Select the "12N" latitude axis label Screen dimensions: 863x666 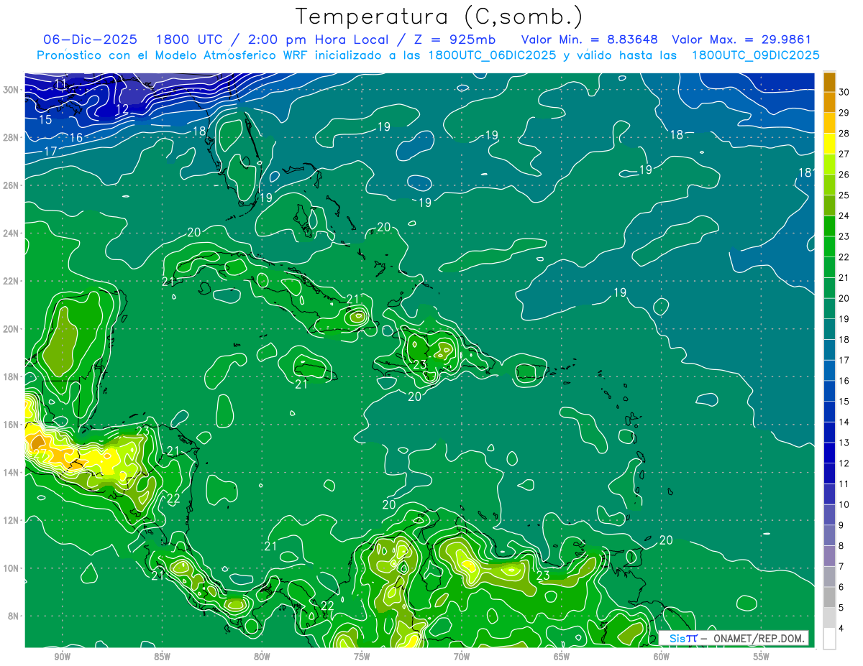[11, 520]
